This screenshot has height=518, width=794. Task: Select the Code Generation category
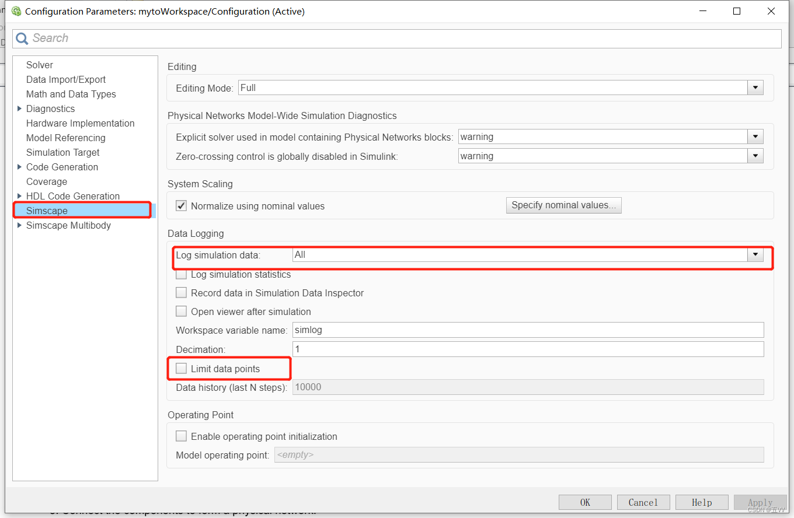tap(62, 167)
